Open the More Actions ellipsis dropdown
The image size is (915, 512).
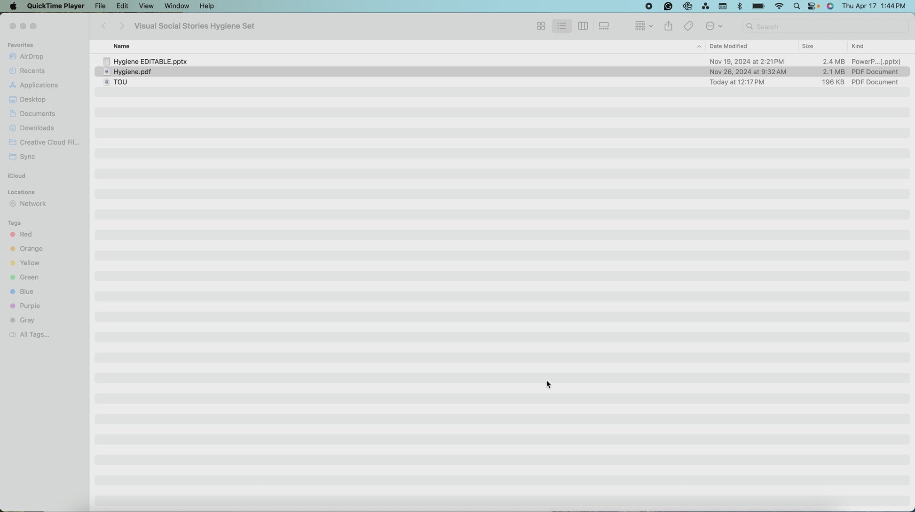point(714,26)
